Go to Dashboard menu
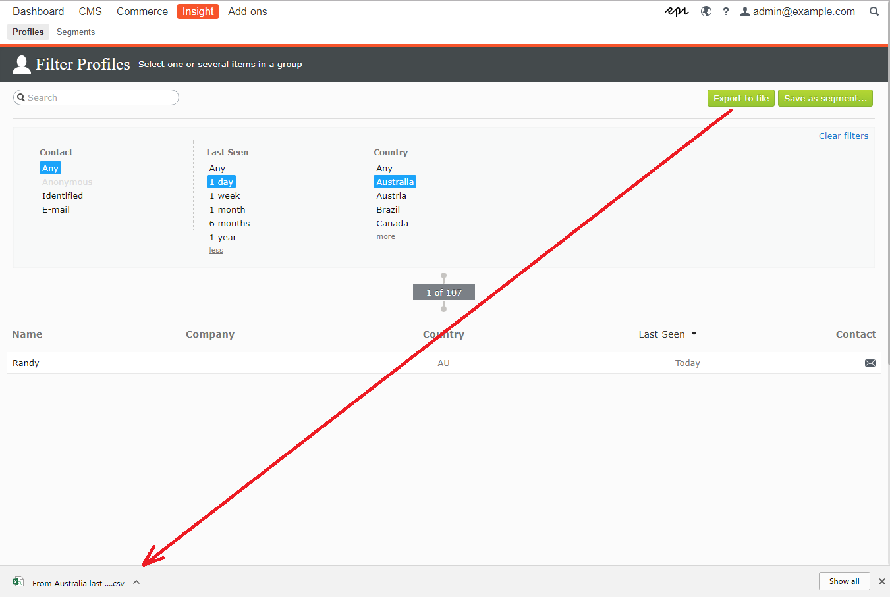This screenshot has width=890, height=597. (38, 11)
